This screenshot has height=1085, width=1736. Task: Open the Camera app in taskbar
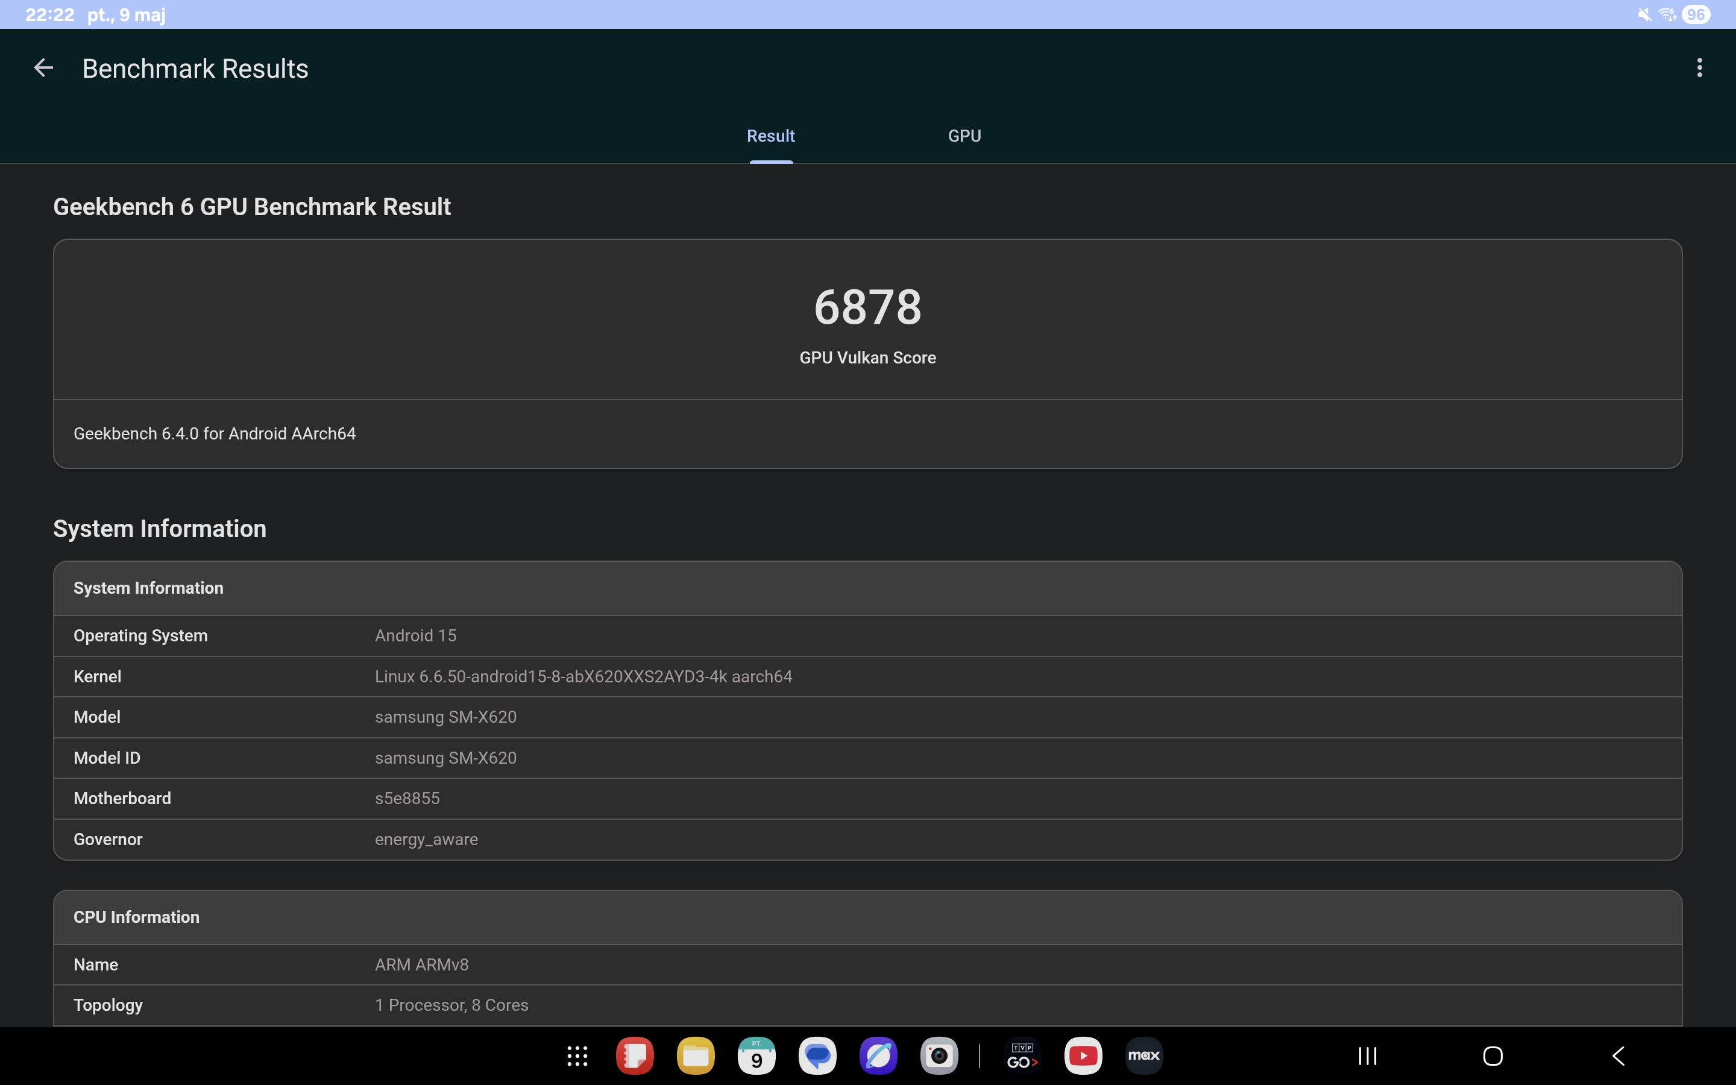coord(939,1055)
